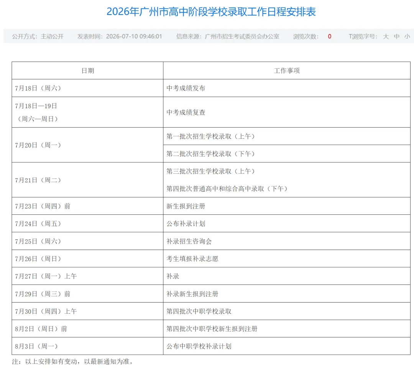This screenshot has width=414, height=375.
Task: Click the 信息来源：广州市招生考试委员会办公室 text
Action: click(x=228, y=36)
